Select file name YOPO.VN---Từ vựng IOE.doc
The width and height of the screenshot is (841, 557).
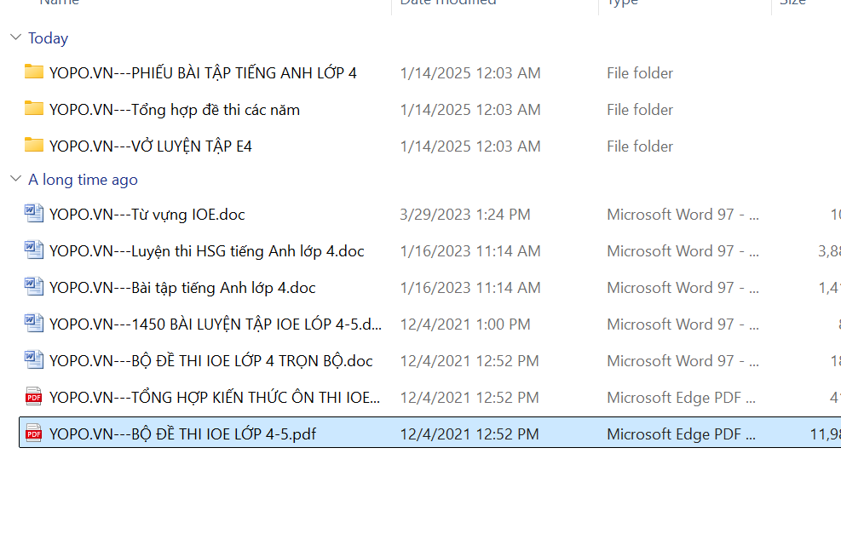pyautogui.click(x=147, y=215)
